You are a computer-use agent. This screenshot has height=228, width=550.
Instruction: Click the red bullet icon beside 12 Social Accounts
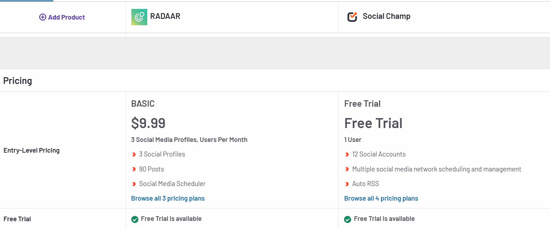click(347, 154)
